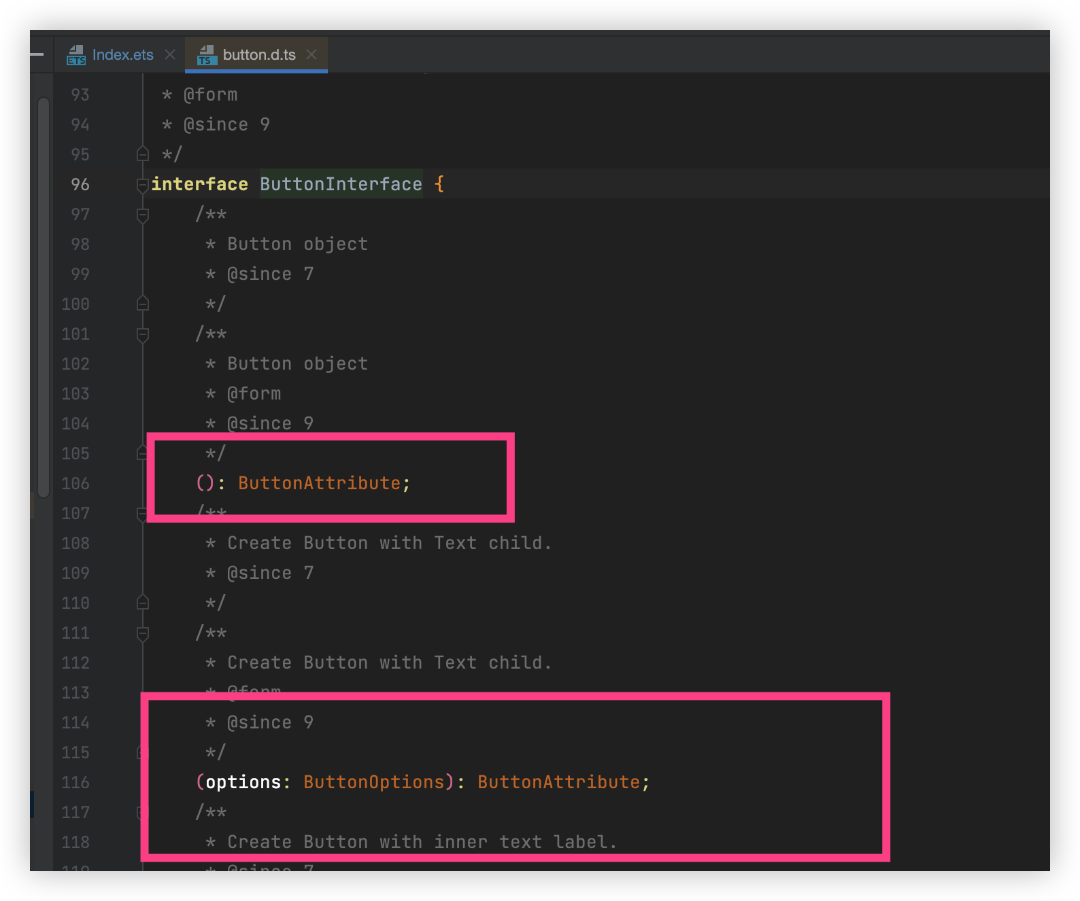
Task: Click ButtonAttribute on line 106
Action: [x=319, y=483]
